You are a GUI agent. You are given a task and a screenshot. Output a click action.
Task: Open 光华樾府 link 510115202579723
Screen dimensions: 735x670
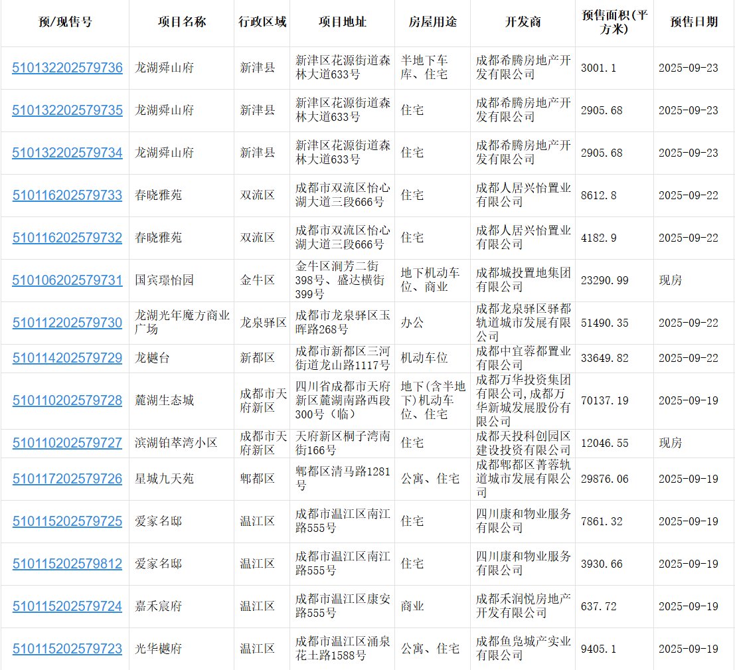(x=67, y=649)
